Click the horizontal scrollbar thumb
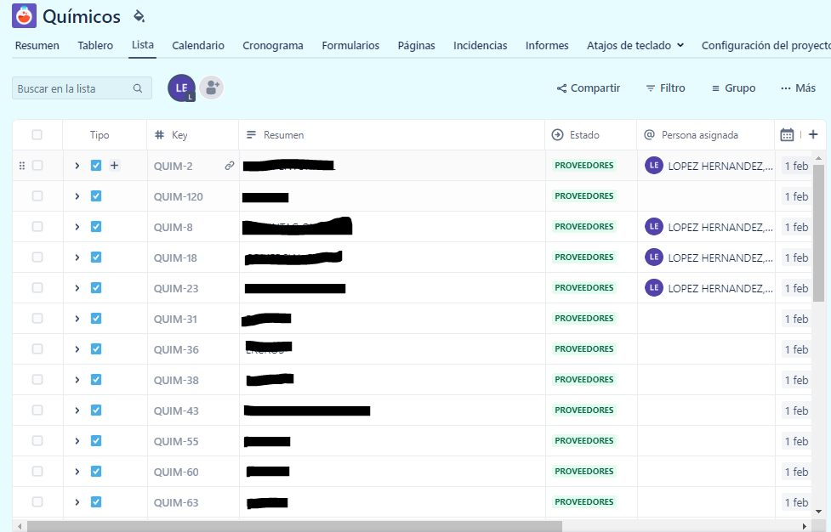Image resolution: width=831 pixels, height=532 pixels. pyautogui.click(x=294, y=526)
